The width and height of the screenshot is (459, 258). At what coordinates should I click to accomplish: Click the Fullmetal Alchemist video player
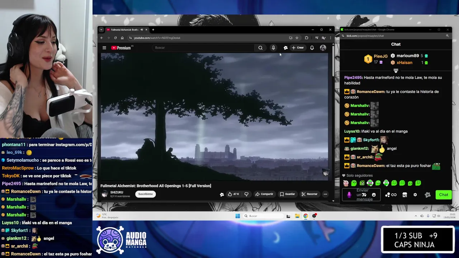click(x=214, y=117)
